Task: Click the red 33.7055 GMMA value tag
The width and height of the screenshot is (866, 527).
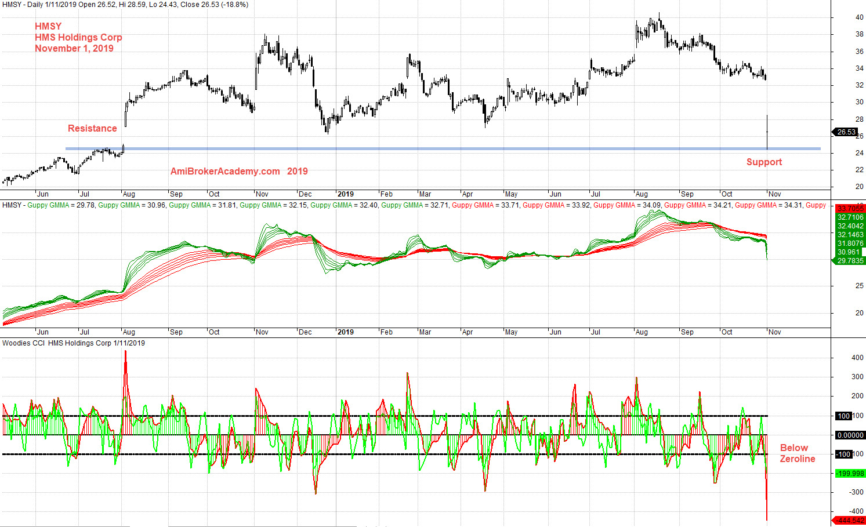Action: click(x=850, y=208)
